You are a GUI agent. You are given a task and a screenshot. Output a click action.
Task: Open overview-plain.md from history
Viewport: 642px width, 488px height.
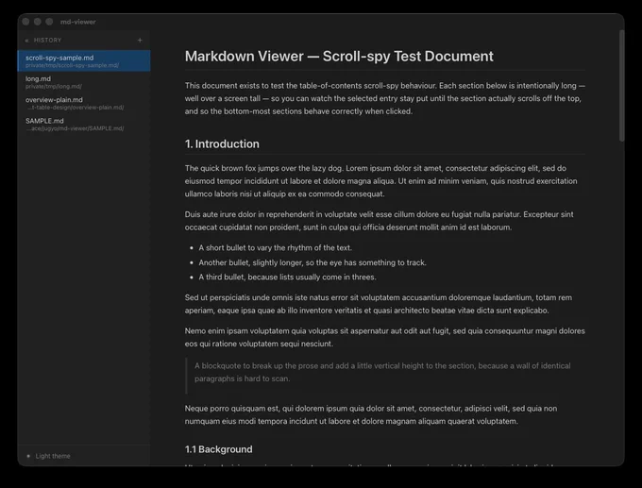click(84, 103)
